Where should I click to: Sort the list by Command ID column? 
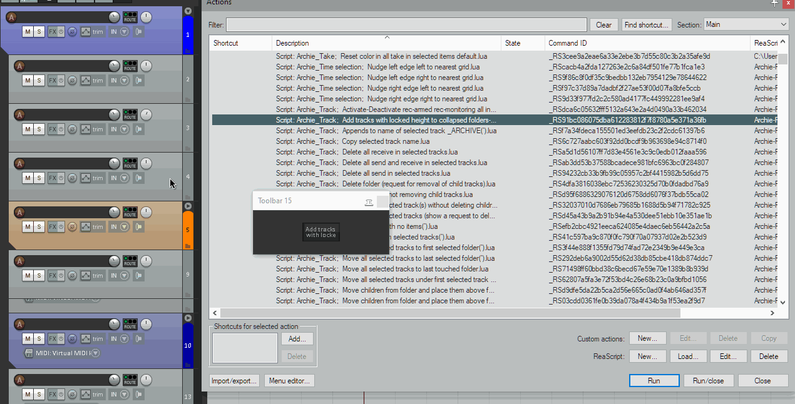click(647, 43)
